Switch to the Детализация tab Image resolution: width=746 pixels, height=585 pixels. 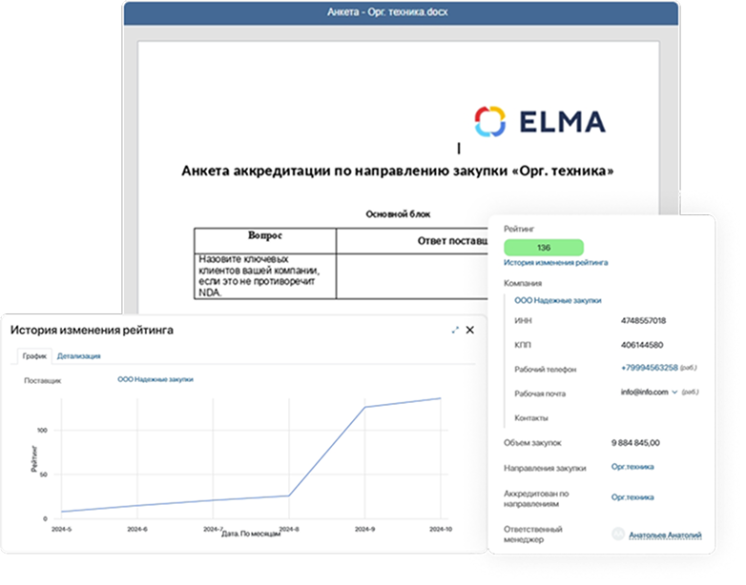(79, 355)
